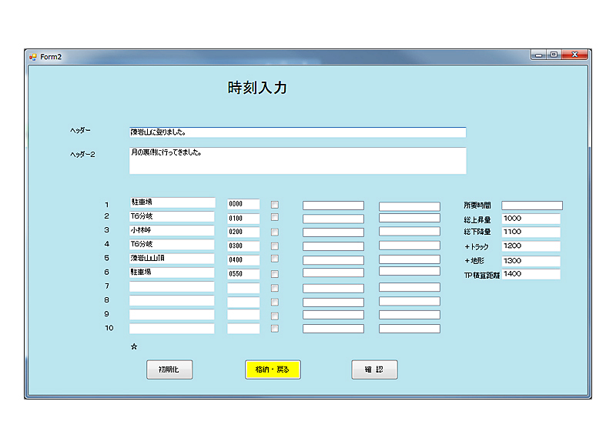Focus the ヘッダー2 multiline text box

pos(297,160)
